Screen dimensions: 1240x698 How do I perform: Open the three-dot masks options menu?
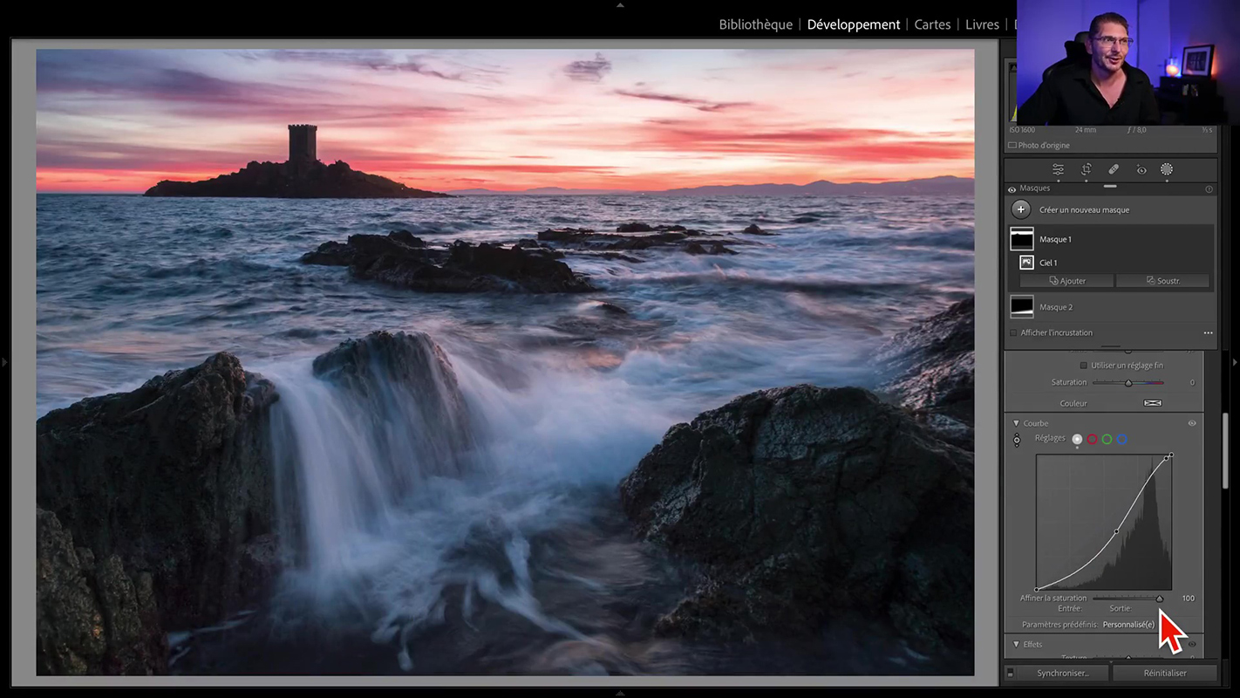tap(1208, 332)
